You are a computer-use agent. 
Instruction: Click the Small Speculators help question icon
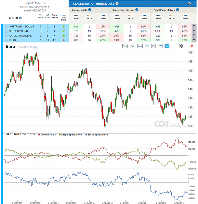click(178, 10)
